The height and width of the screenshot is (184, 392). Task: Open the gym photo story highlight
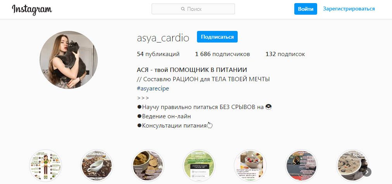[302, 165]
